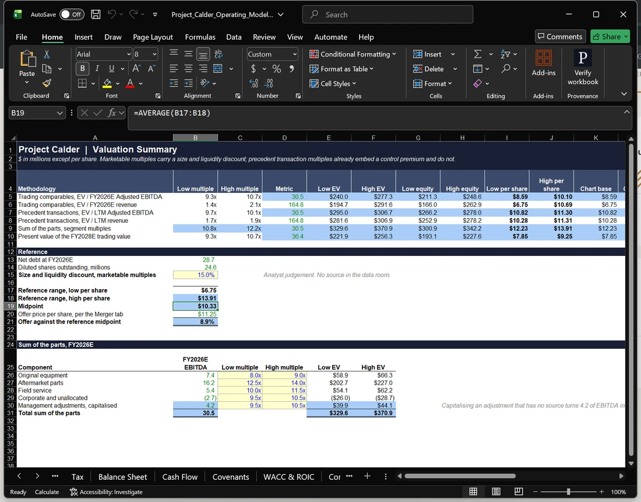Click the Undo arrow icon

tap(112, 15)
